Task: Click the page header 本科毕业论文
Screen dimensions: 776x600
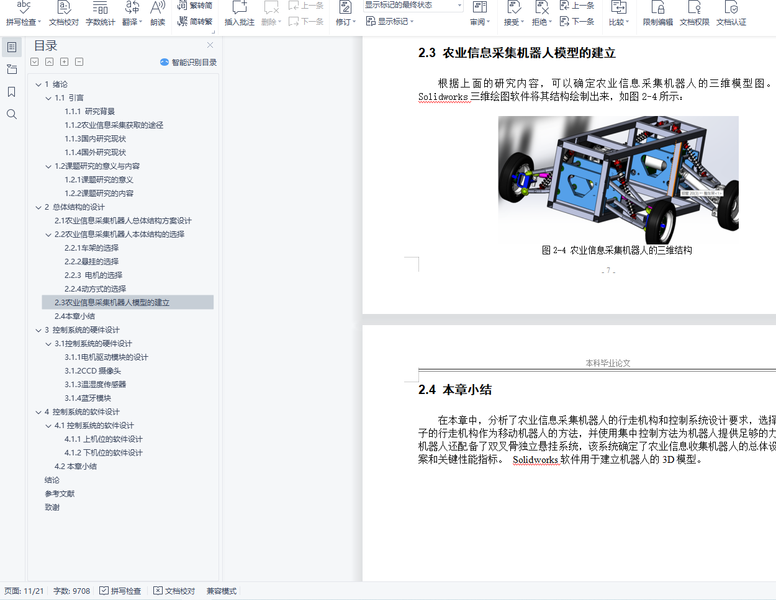Action: [x=608, y=363]
